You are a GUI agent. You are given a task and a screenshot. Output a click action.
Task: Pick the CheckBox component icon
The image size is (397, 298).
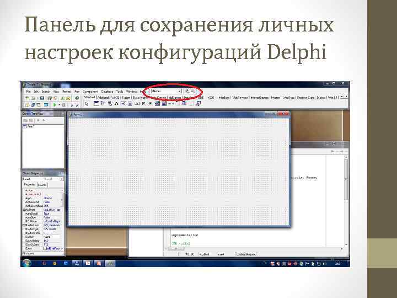pyautogui.click(x=143, y=103)
